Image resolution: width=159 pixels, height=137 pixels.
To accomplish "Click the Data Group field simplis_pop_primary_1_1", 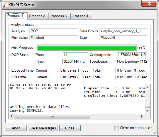I will pos(123,31).
